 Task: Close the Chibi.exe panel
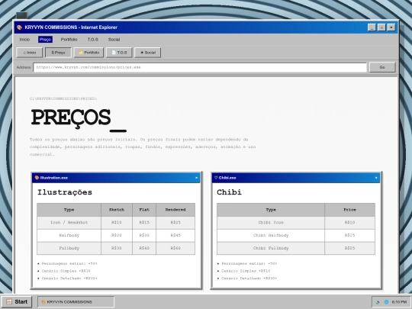[x=376, y=178]
